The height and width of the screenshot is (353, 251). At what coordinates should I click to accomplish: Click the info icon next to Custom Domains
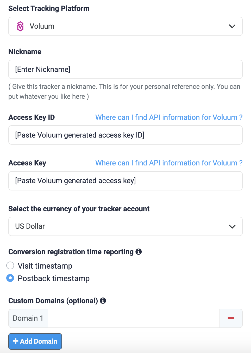103,301
